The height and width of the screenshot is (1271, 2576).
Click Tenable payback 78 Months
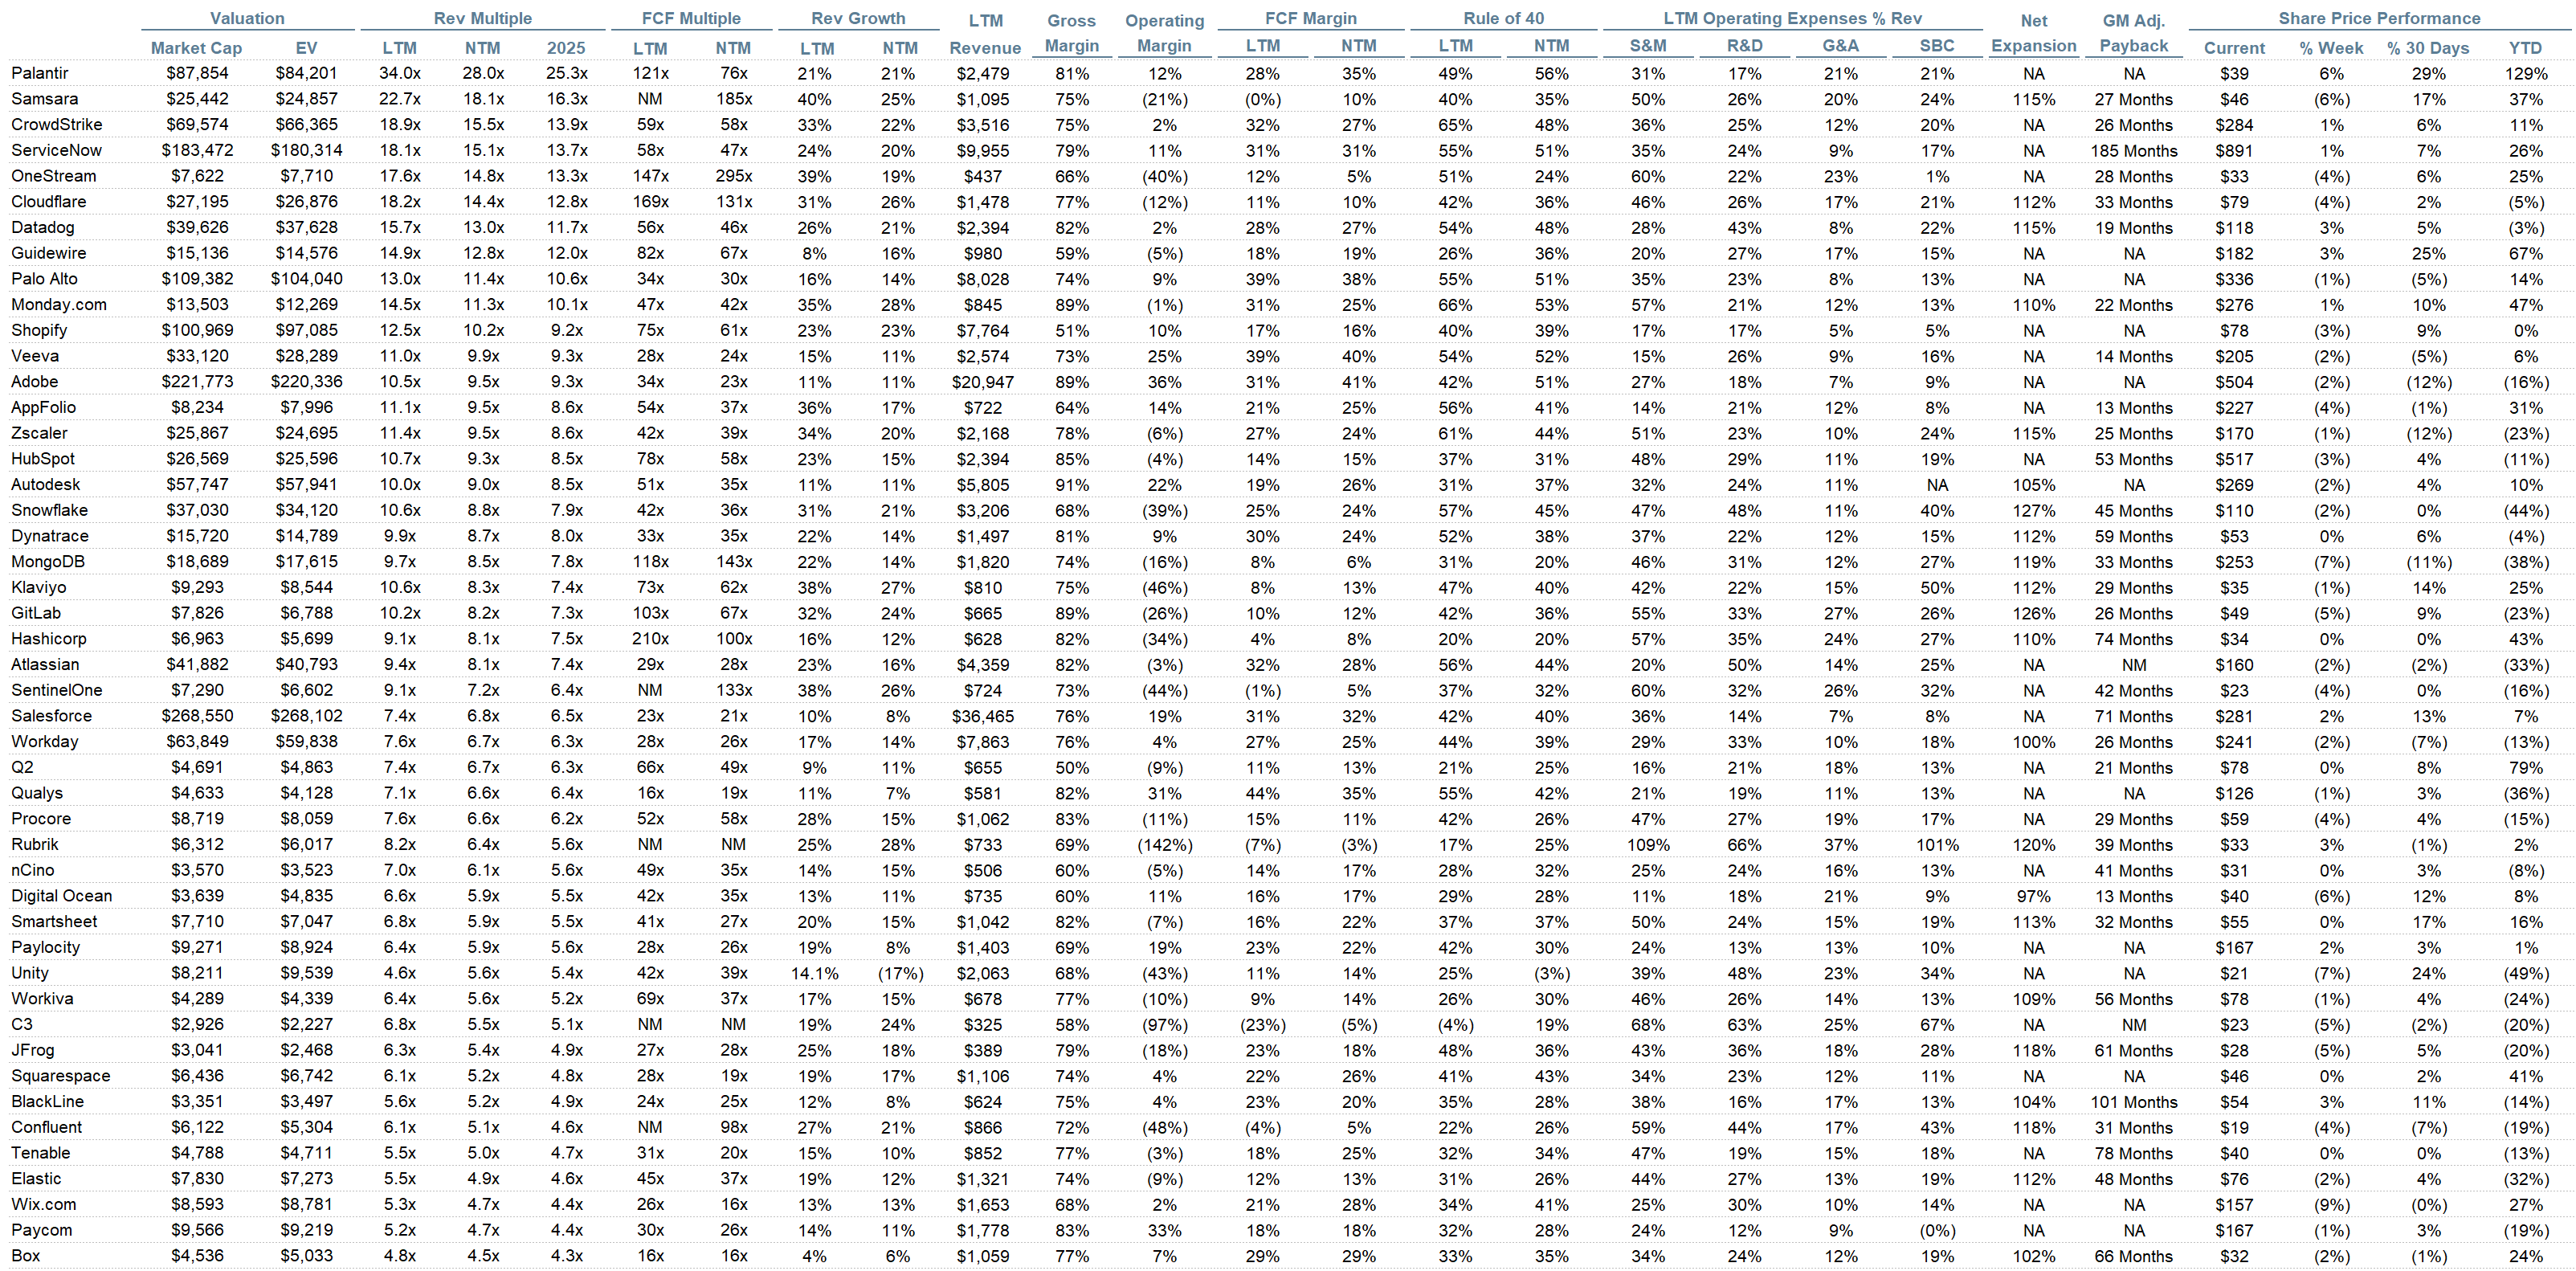[x=2134, y=1153]
